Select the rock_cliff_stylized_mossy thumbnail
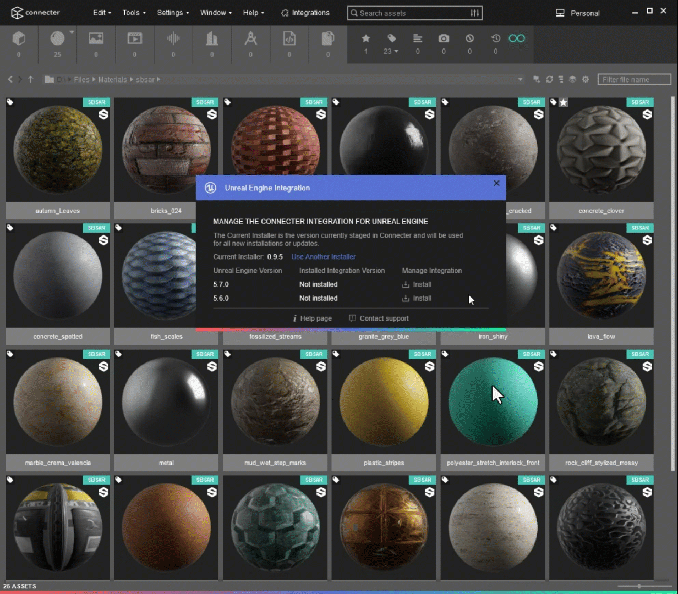The image size is (678, 594). click(x=602, y=402)
